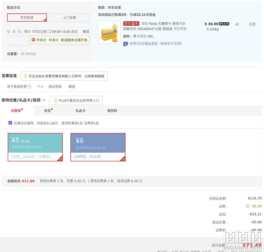Click the 总重量 18.960kg text

21,54
